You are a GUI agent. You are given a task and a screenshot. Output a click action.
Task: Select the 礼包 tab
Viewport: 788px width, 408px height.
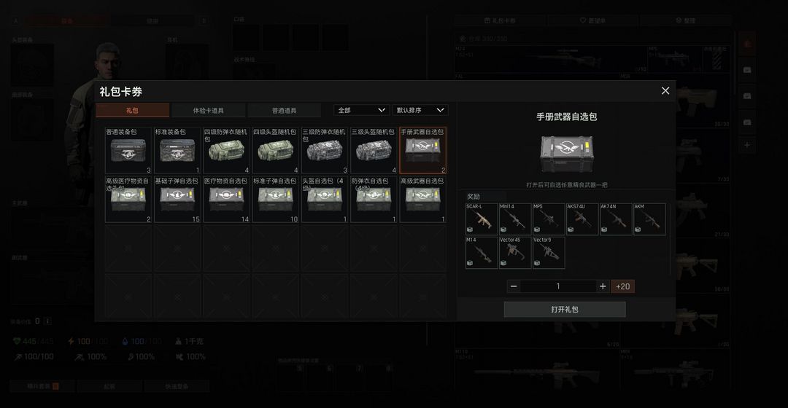(x=132, y=111)
